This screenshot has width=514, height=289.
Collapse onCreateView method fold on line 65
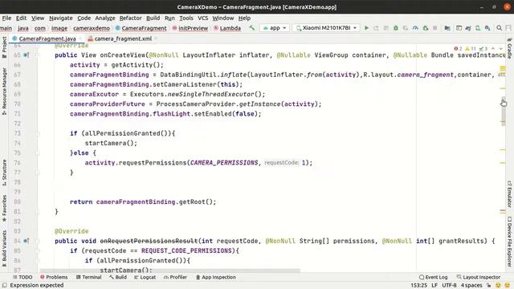click(x=37, y=55)
